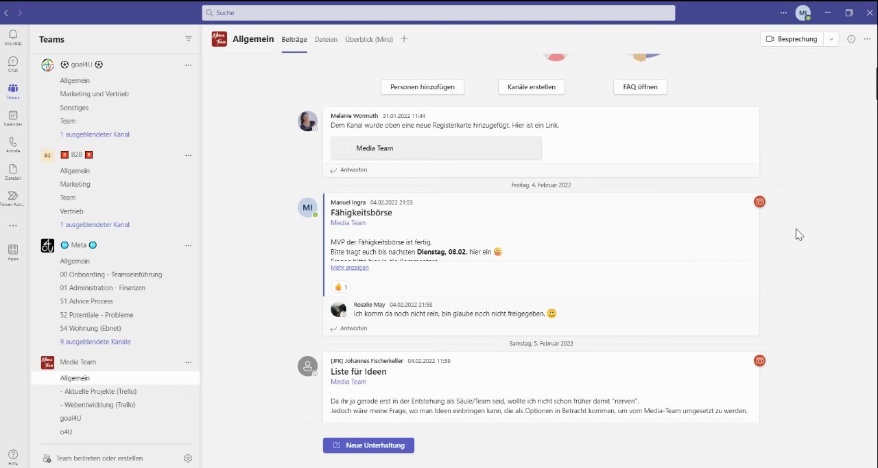
Task: Select the Teams icon in left rail
Action: pyautogui.click(x=13, y=91)
